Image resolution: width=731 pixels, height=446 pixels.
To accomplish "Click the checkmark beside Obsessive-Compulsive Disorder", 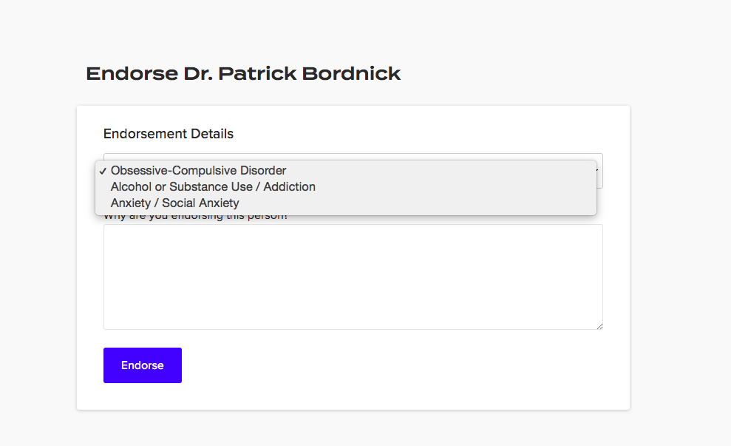I will [x=103, y=171].
